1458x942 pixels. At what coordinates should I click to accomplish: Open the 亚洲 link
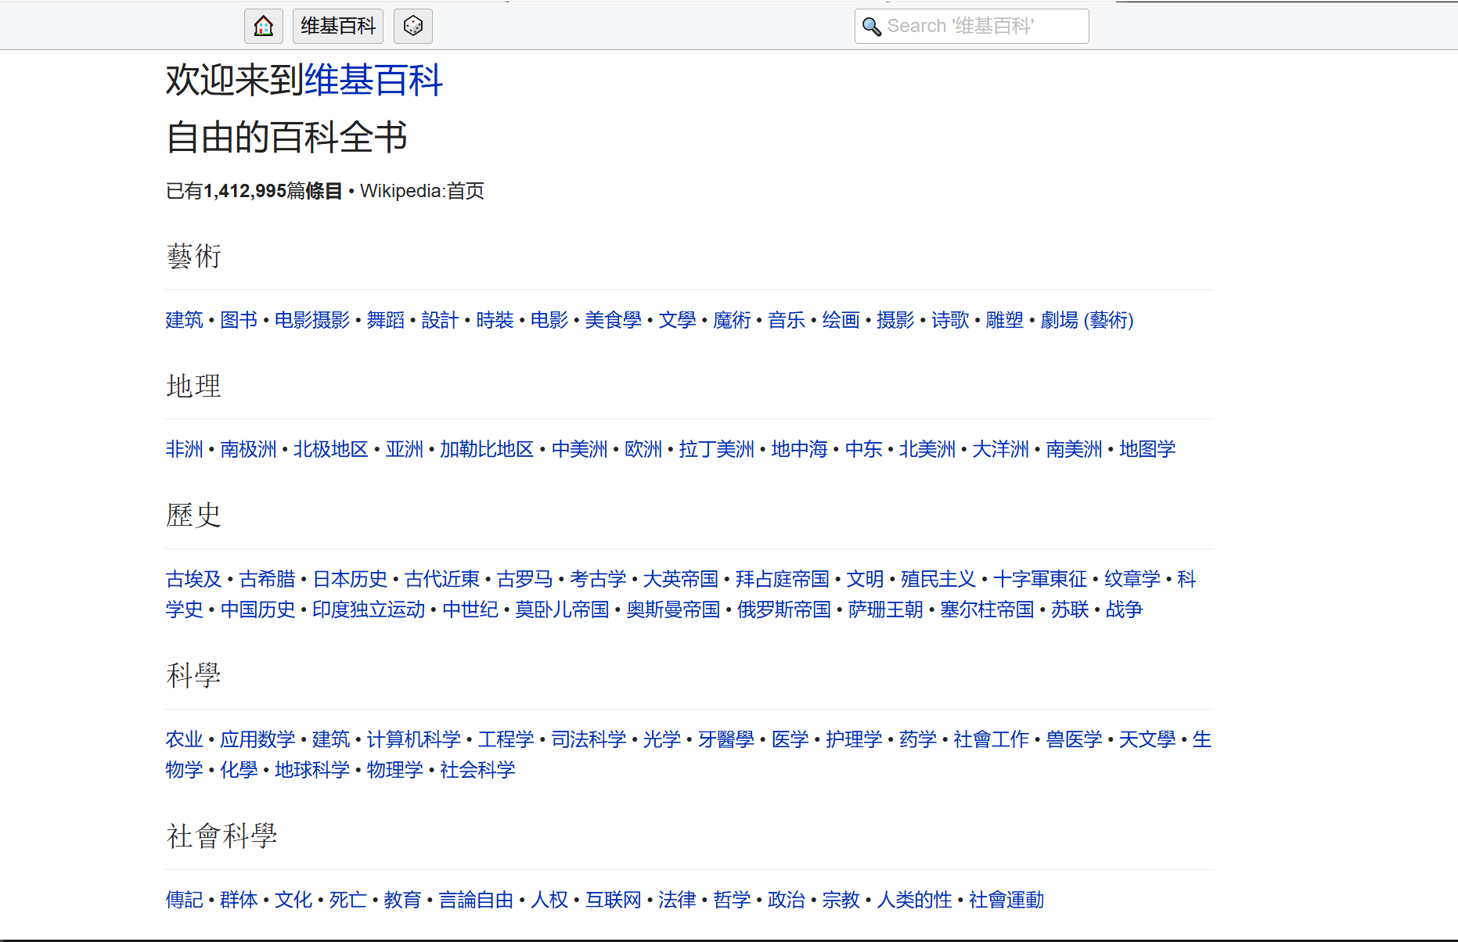(x=405, y=449)
